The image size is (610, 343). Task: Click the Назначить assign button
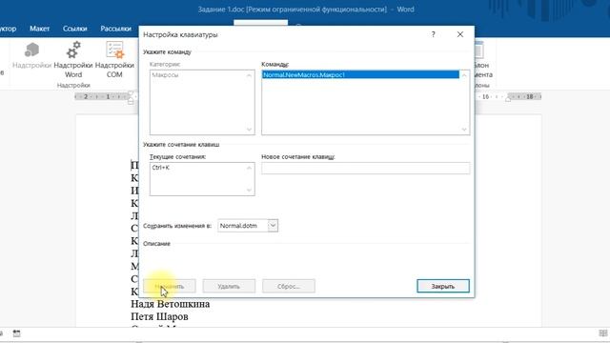click(170, 286)
